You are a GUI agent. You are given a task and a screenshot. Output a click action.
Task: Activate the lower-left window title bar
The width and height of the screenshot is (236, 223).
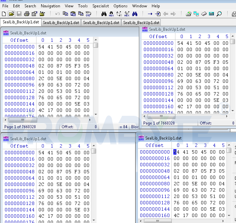click(x=68, y=139)
